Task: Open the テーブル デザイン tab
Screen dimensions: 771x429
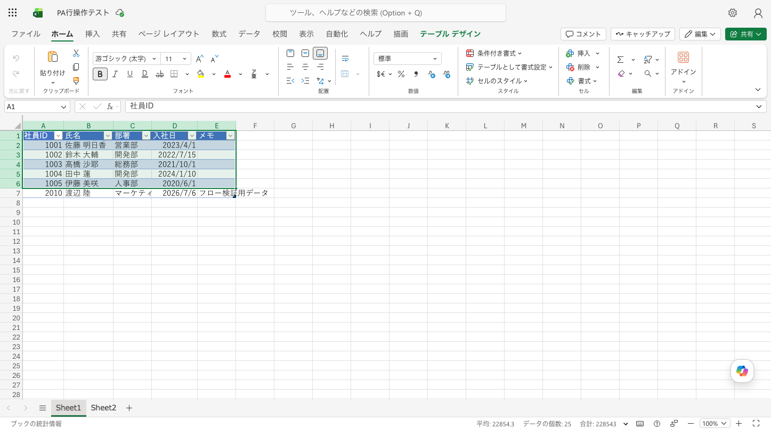Action: click(x=450, y=34)
